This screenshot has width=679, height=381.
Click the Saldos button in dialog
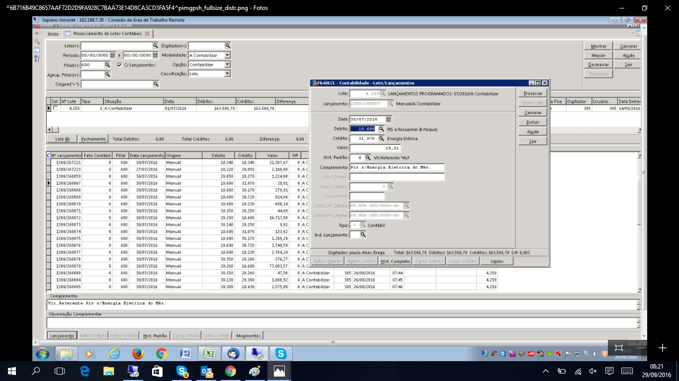(x=497, y=261)
